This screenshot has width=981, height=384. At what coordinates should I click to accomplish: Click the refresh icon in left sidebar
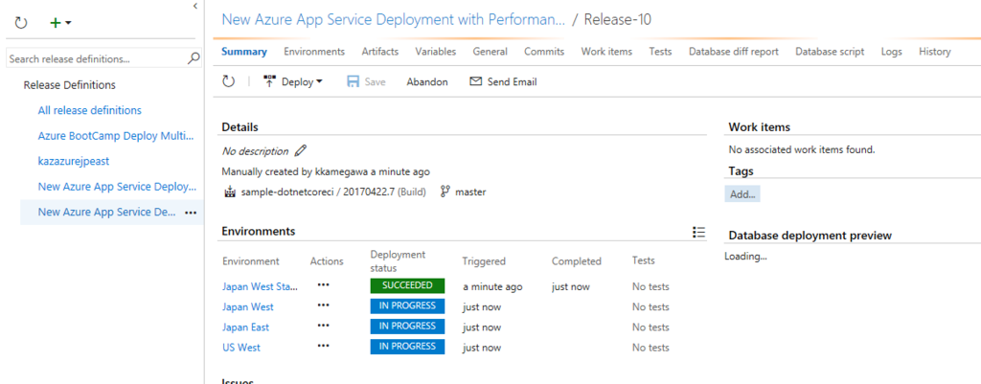21,21
